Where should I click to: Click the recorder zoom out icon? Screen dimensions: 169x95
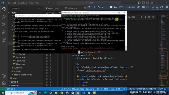click(148, 7)
